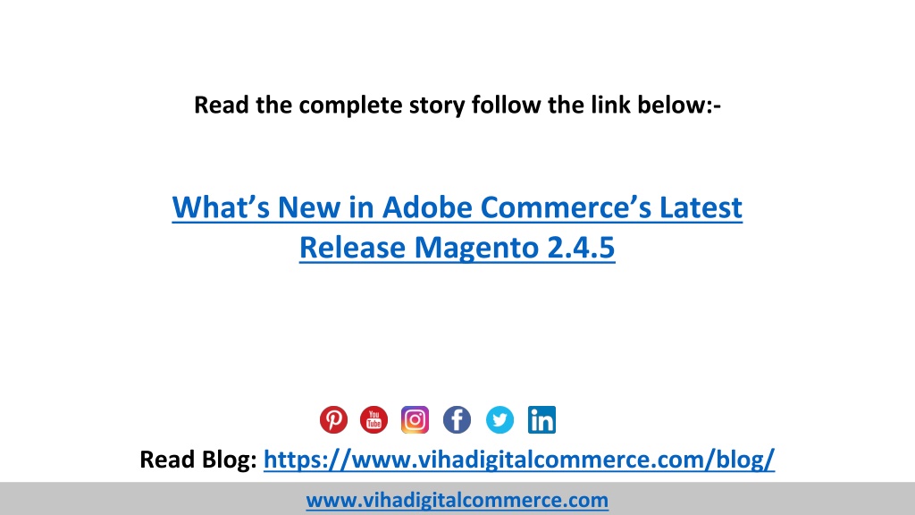Click the Twitter bird icon
Screen dimensions: 915x515
point(499,420)
